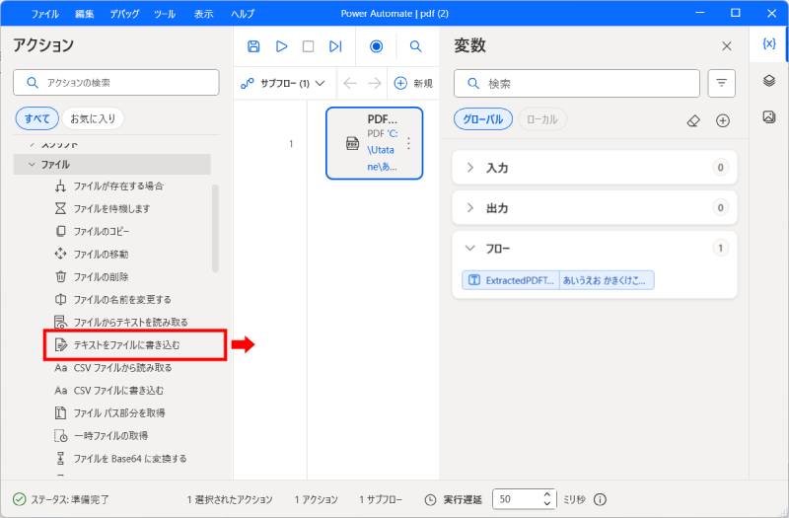Click the info icon beside ミリ秒
The width and height of the screenshot is (789, 518).
(600, 499)
